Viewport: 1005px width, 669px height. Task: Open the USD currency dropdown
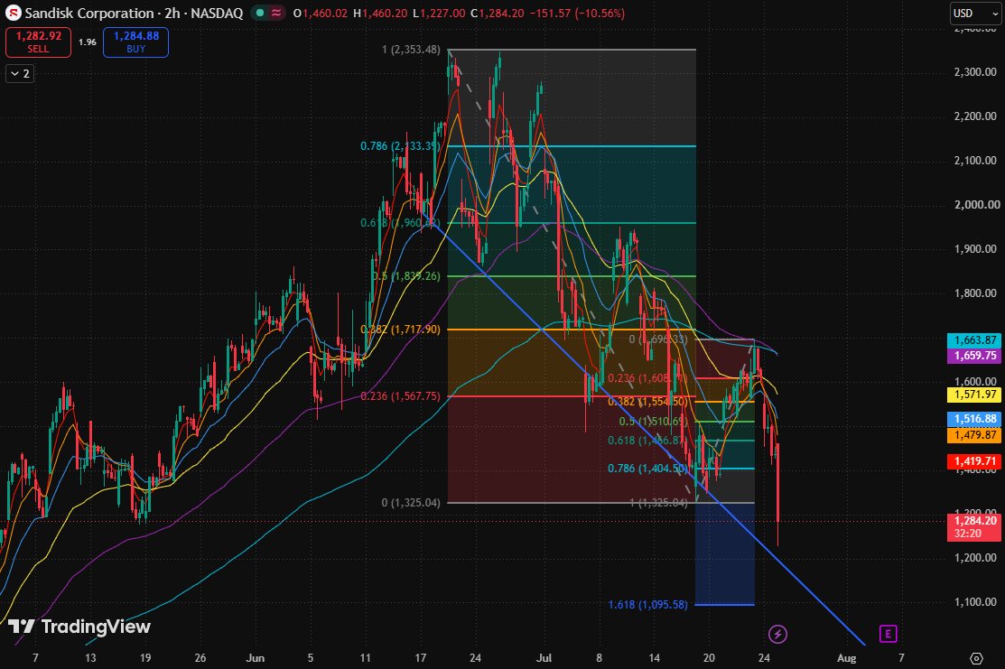(975, 14)
